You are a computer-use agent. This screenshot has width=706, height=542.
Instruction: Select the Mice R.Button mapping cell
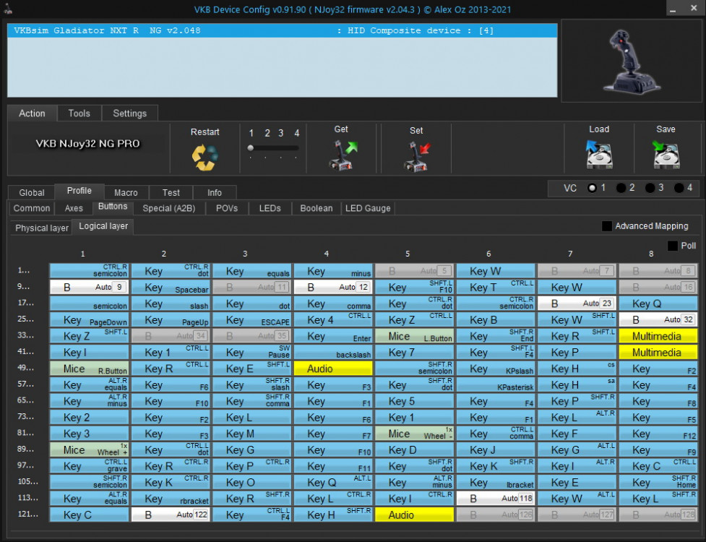[89, 369]
